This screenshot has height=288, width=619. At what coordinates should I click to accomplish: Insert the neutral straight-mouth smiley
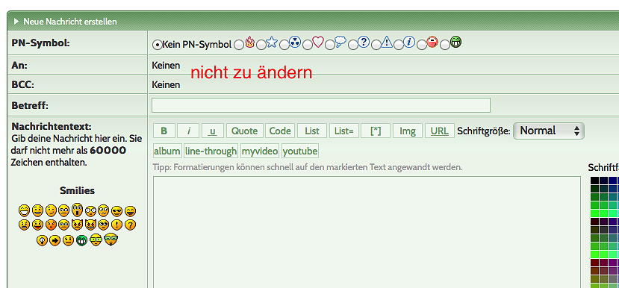tap(68, 240)
